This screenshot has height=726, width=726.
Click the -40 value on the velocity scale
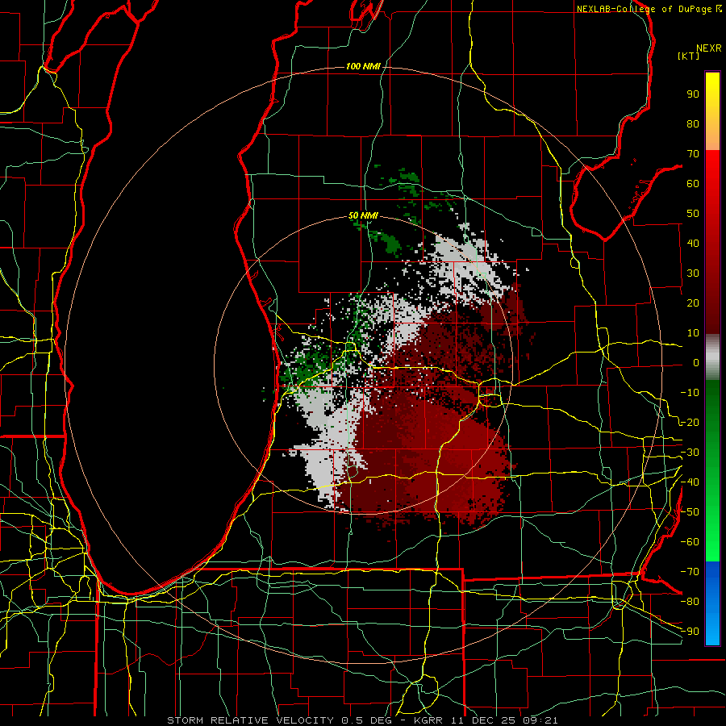(690, 482)
